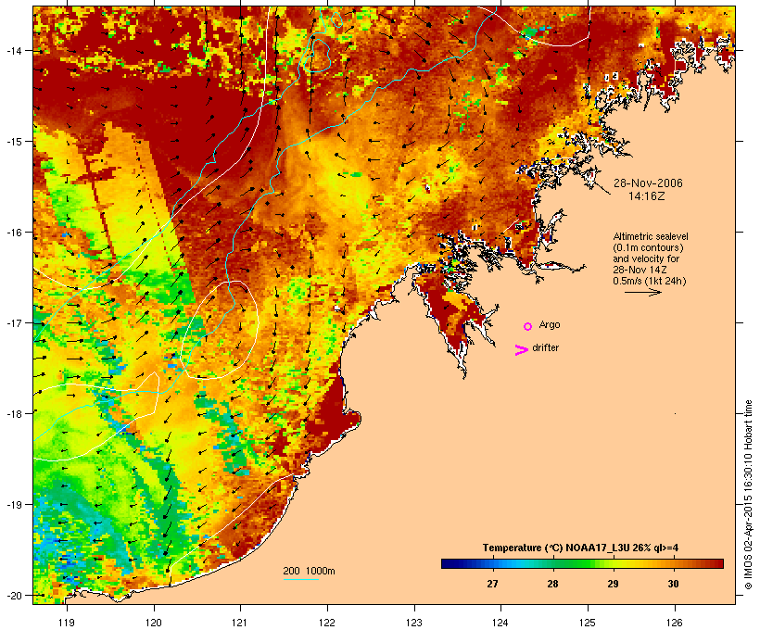This screenshot has width=760, height=630.
Task: Click the '28-Nov 14Z' caption line
Action: 640,270
